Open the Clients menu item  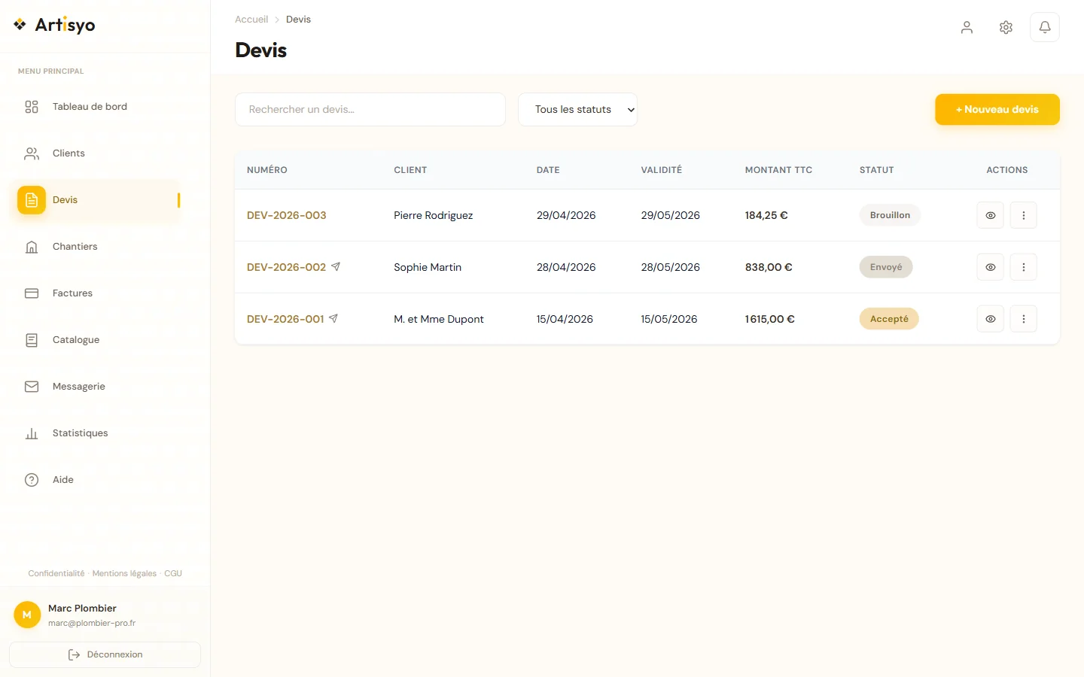(95, 153)
